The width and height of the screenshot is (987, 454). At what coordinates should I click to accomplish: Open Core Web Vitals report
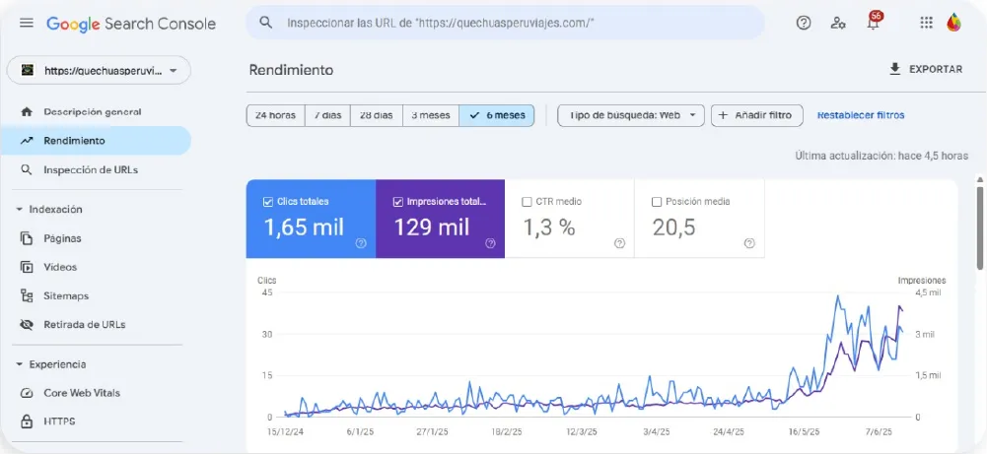96,393
